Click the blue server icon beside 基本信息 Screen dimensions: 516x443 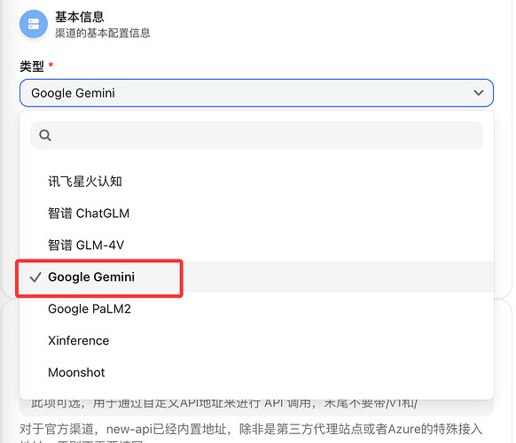tap(34, 24)
